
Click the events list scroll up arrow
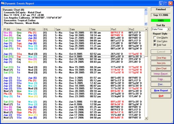coord(146,29)
